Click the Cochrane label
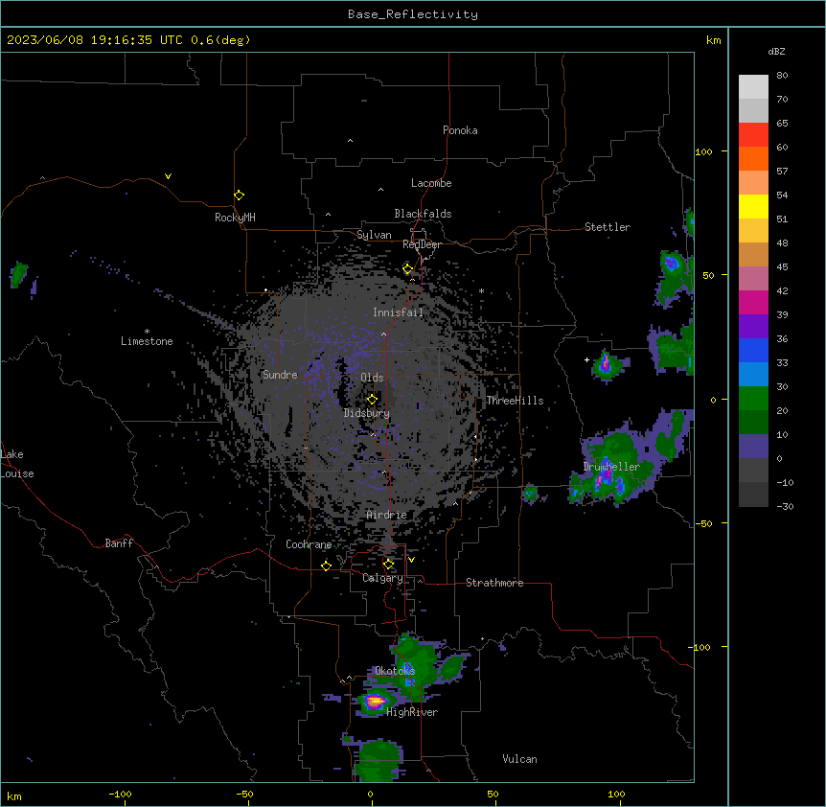Viewport: 826px width, 807px height. pyautogui.click(x=309, y=544)
